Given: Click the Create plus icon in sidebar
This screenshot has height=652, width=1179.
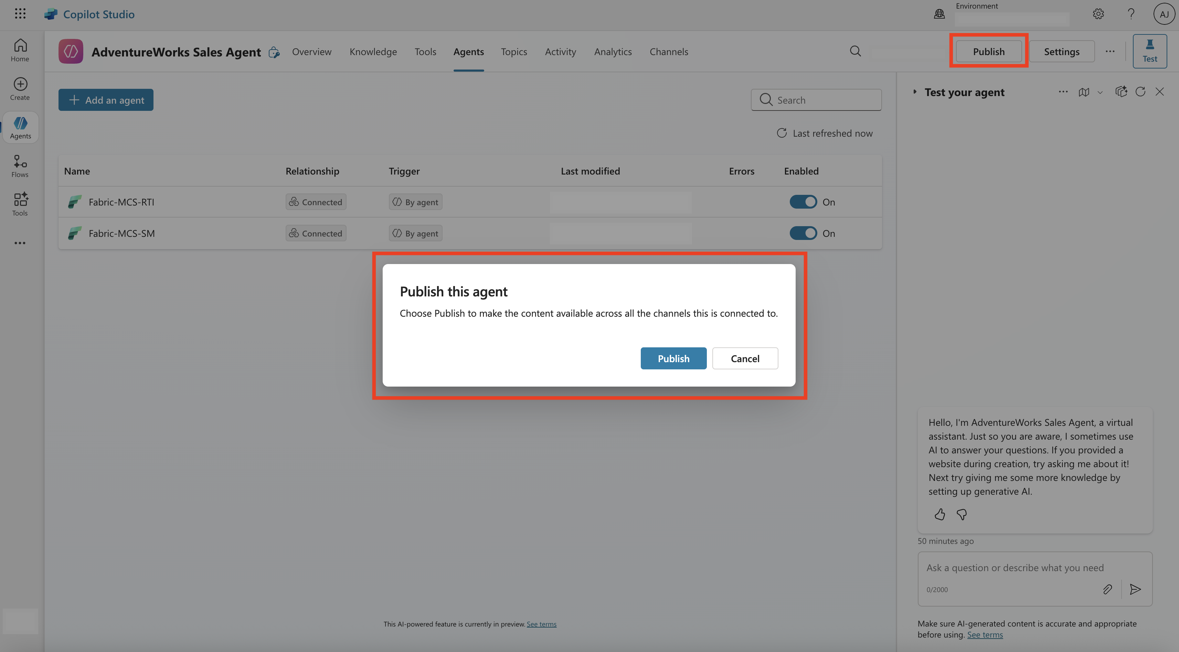Looking at the screenshot, I should (x=20, y=88).
